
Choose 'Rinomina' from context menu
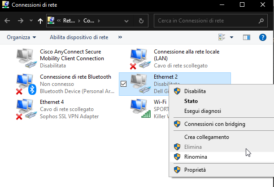point(222,157)
